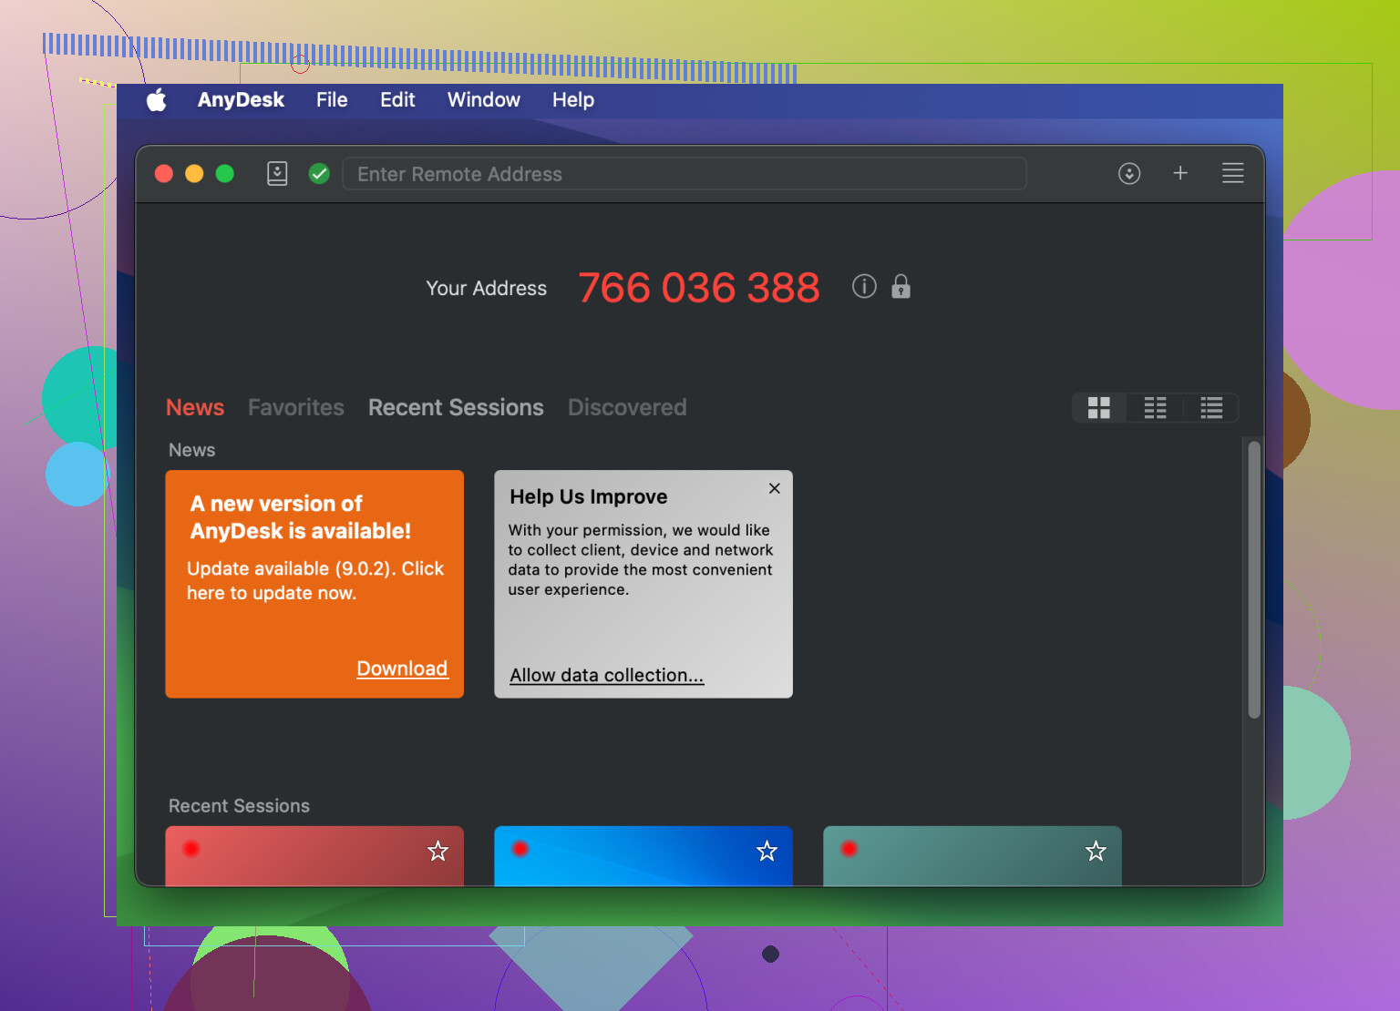This screenshot has height=1011, width=1400.
Task: Open the session history dropdown icon
Action: (1129, 173)
